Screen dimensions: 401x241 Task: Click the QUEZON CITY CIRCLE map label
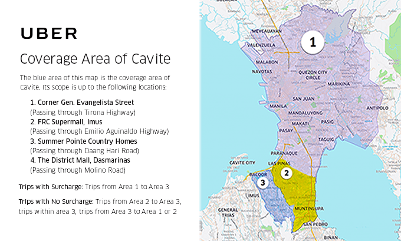[313, 75]
